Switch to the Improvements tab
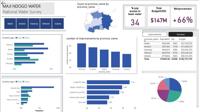199x112 pixels. (155, 35)
